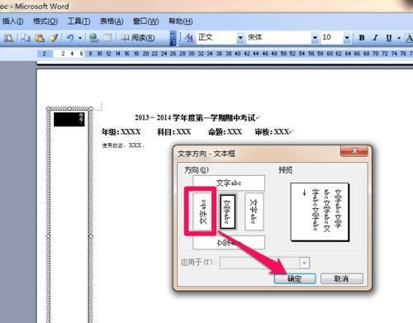Expand the underline style dropdown arrow

pos(399,38)
